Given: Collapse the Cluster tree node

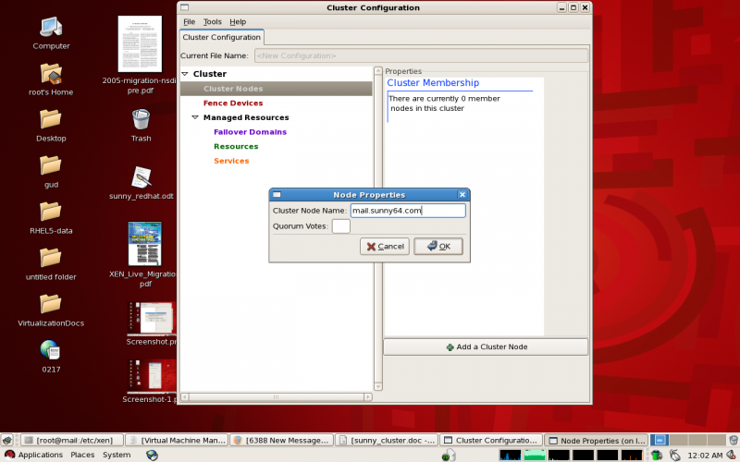Looking at the screenshot, I should coord(185,74).
